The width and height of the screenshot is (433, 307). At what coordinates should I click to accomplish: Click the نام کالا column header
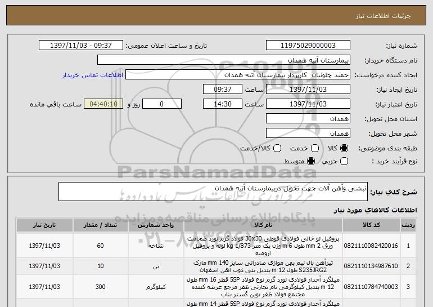(x=263, y=225)
